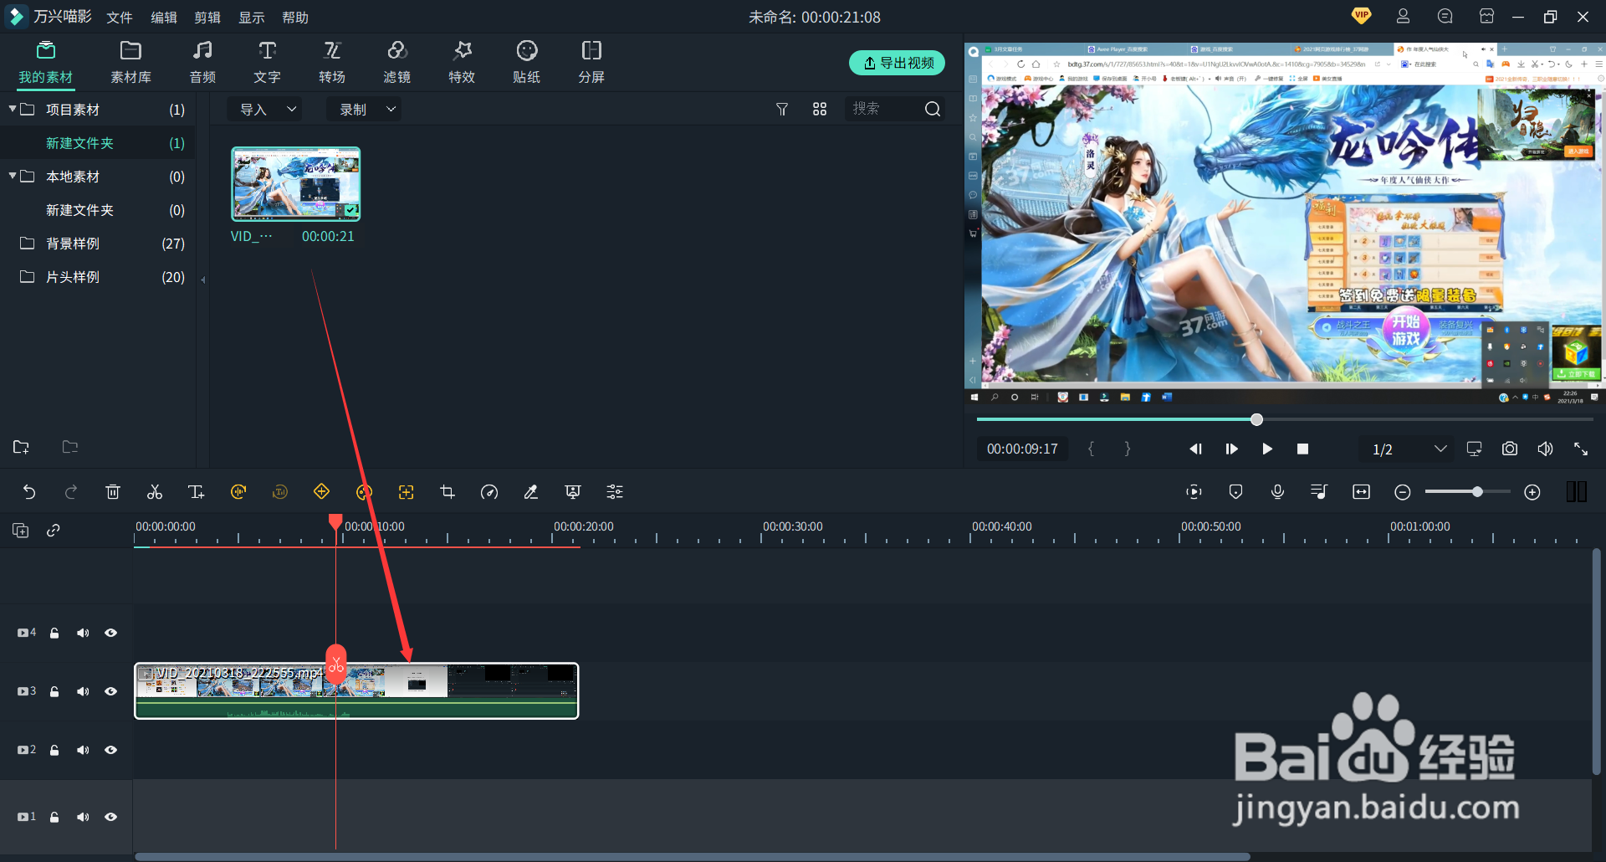
Task: Zoom in the timeline with plus
Action: [1532, 492]
